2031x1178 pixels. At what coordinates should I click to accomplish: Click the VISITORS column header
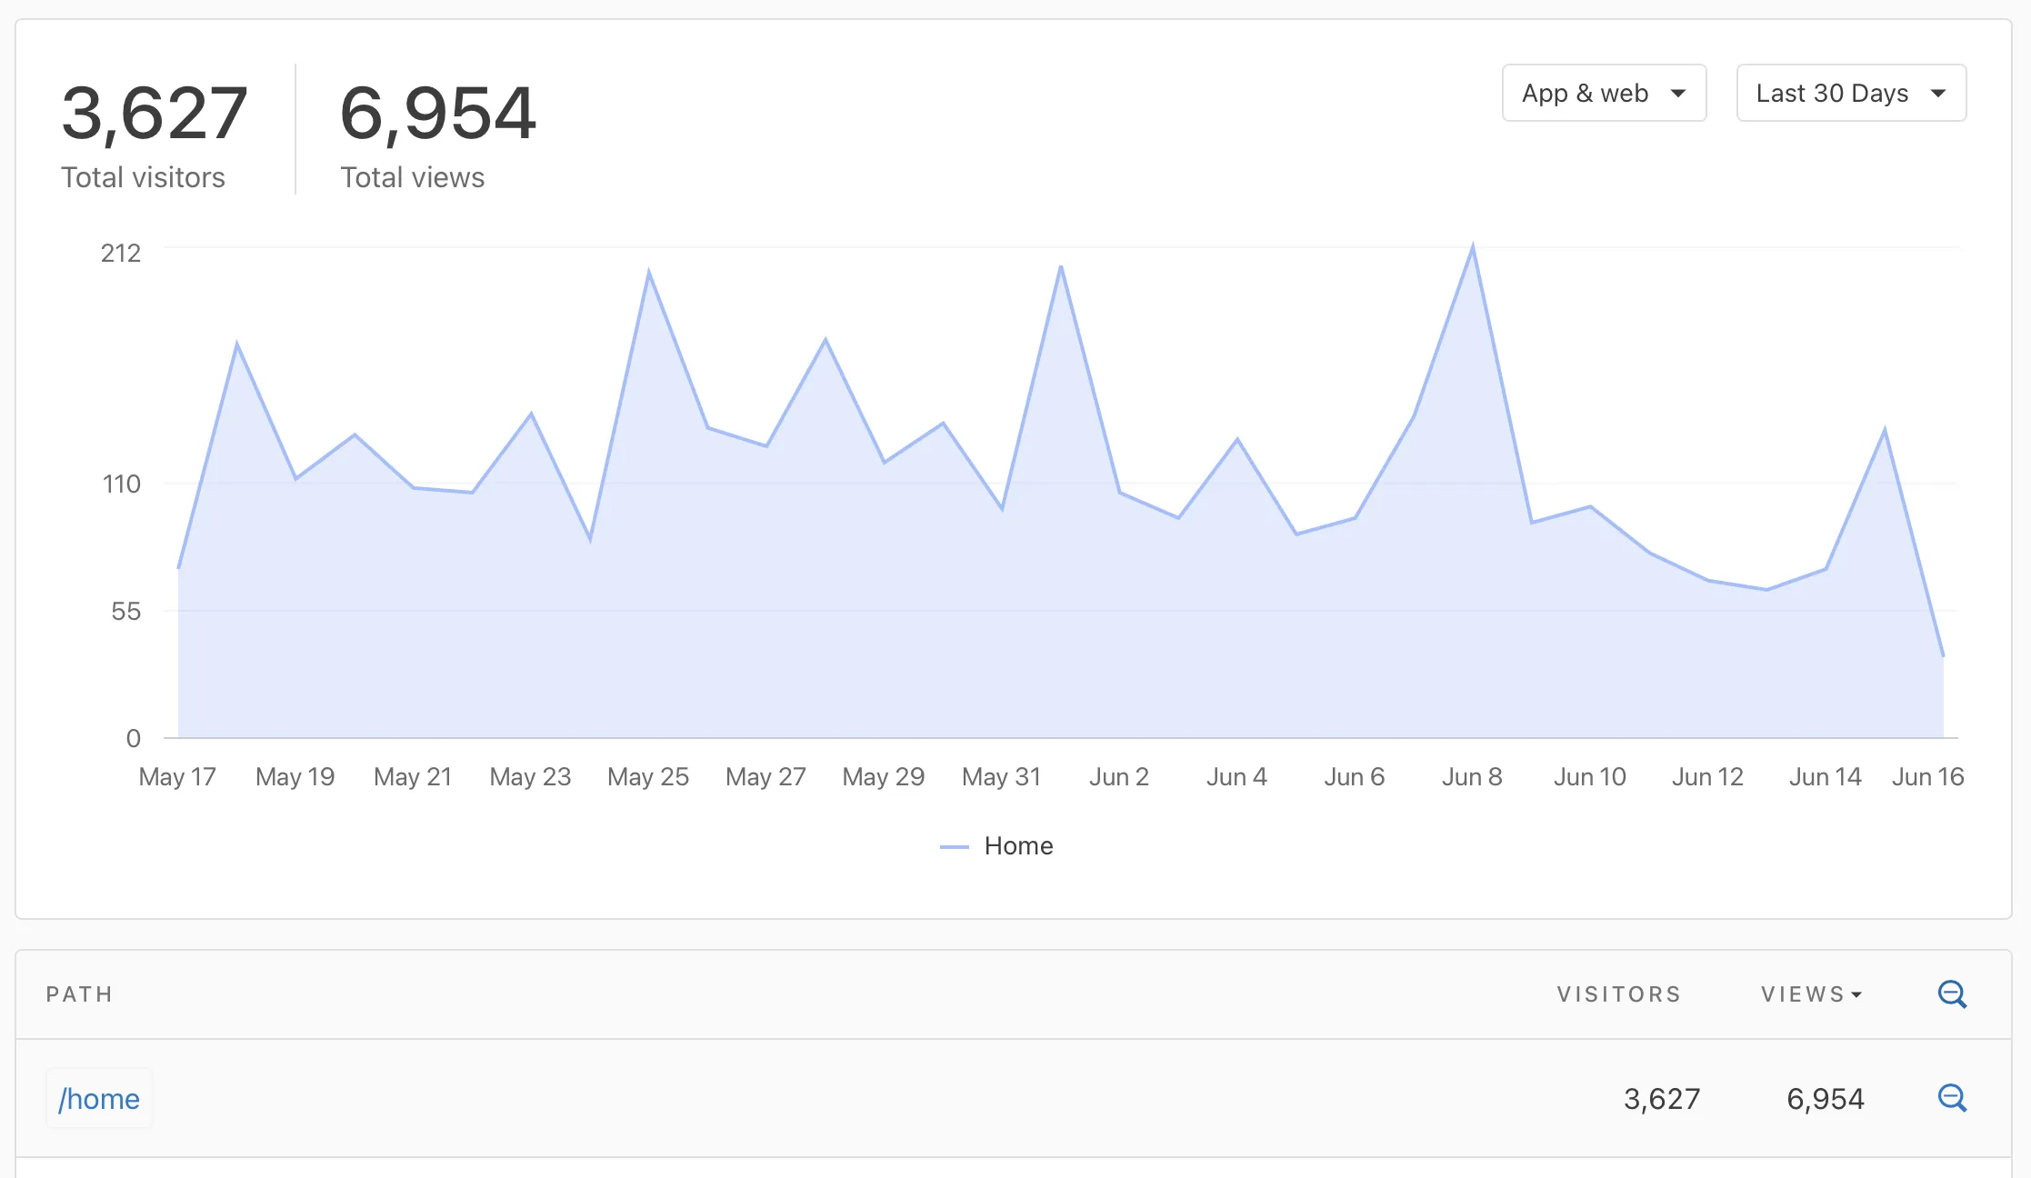tap(1618, 994)
